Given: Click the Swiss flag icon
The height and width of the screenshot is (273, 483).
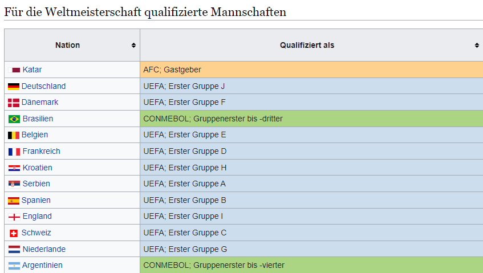Looking at the screenshot, I should (x=14, y=233).
